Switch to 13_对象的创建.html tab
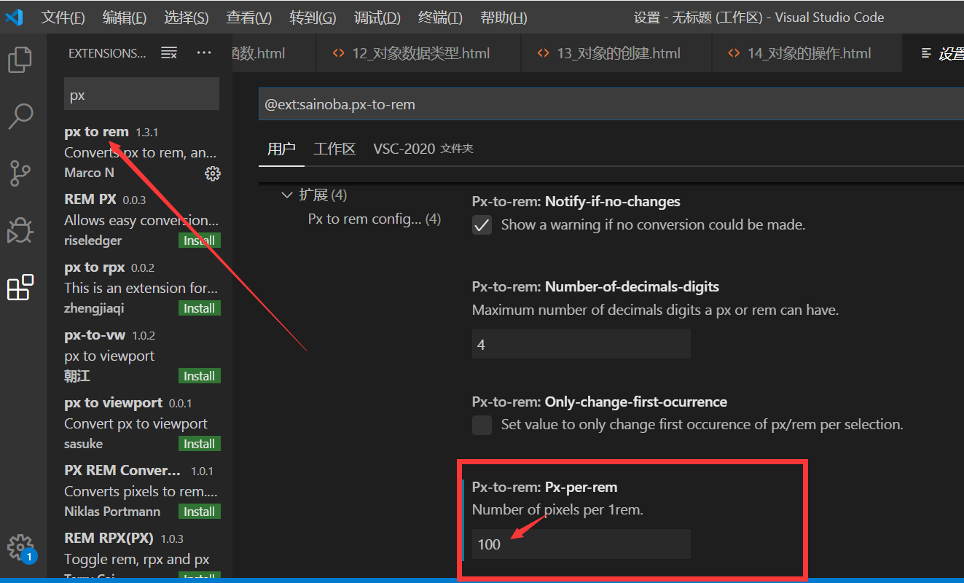 coord(616,53)
